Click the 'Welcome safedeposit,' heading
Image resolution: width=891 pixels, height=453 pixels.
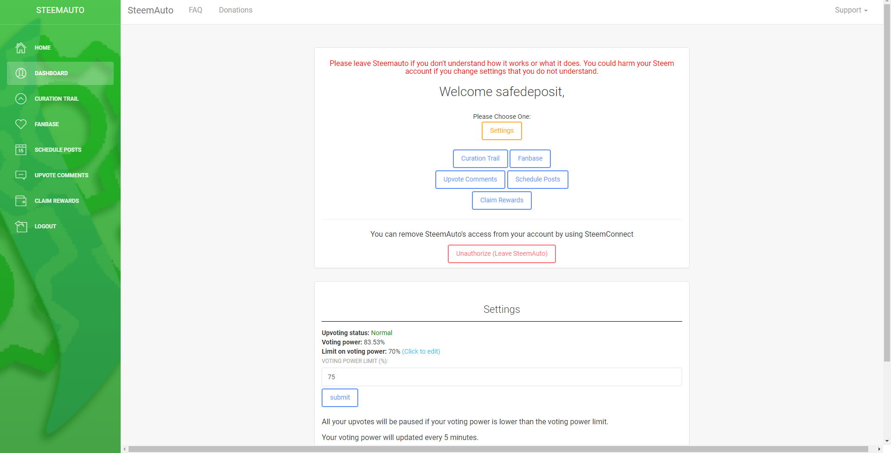(502, 92)
